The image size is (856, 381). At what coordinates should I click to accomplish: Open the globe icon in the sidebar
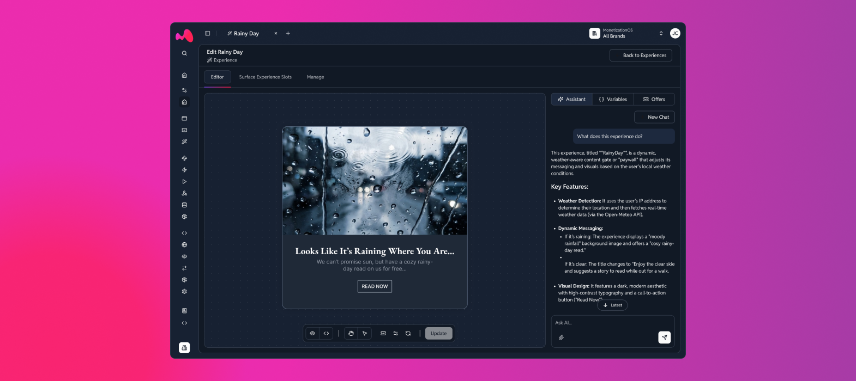coord(184,245)
